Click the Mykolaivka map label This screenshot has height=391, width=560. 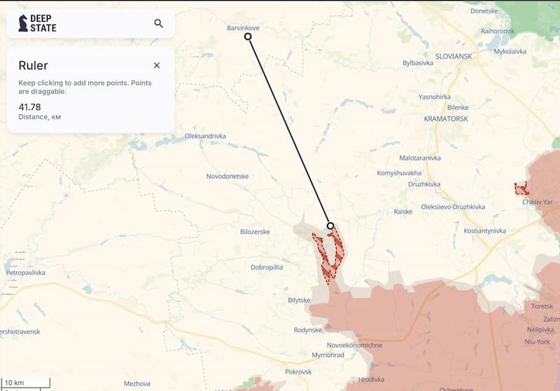click(510, 51)
